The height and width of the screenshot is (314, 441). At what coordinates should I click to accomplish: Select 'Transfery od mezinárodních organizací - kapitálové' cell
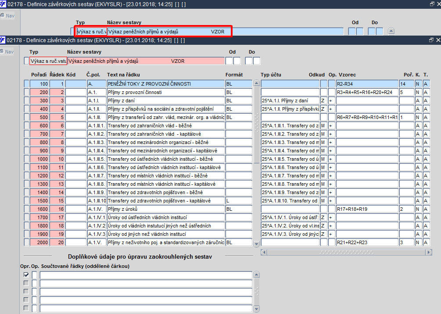[166, 151]
